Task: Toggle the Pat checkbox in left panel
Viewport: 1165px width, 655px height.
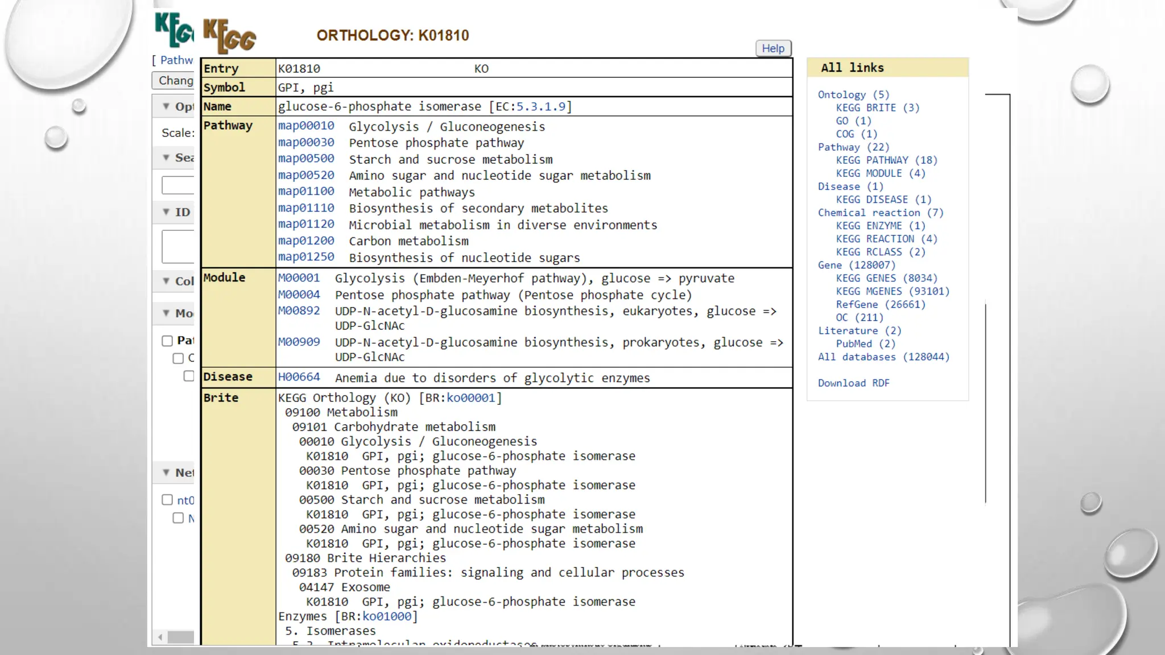Action: [167, 341]
